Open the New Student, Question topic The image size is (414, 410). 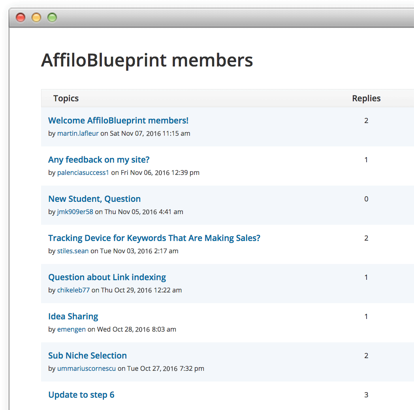(x=94, y=199)
